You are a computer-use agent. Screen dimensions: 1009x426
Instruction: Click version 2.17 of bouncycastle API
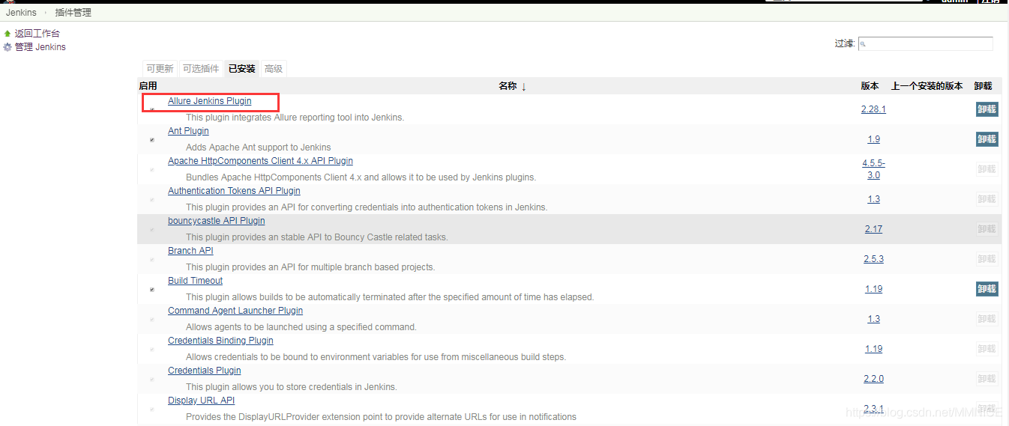pos(873,229)
